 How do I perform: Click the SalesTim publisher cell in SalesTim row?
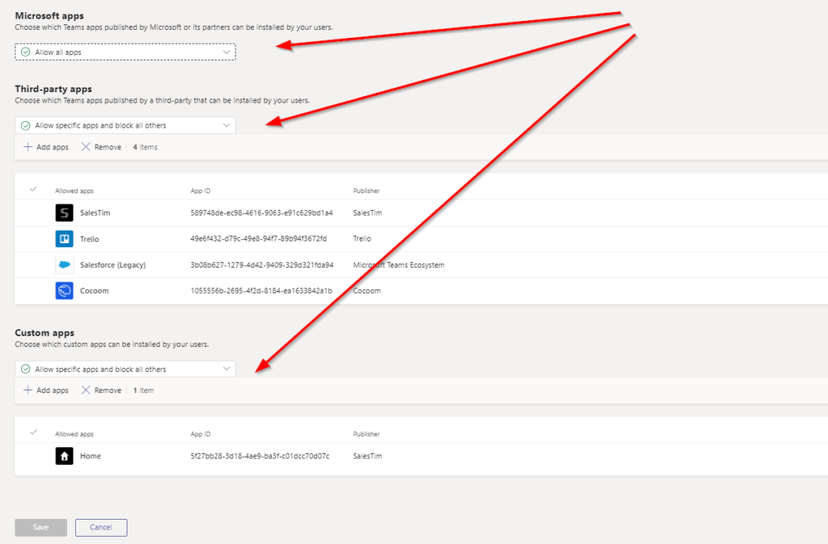(367, 213)
